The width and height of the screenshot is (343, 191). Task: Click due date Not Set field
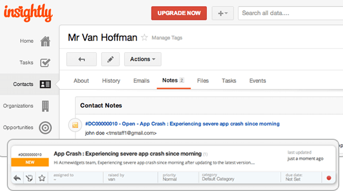(301, 177)
